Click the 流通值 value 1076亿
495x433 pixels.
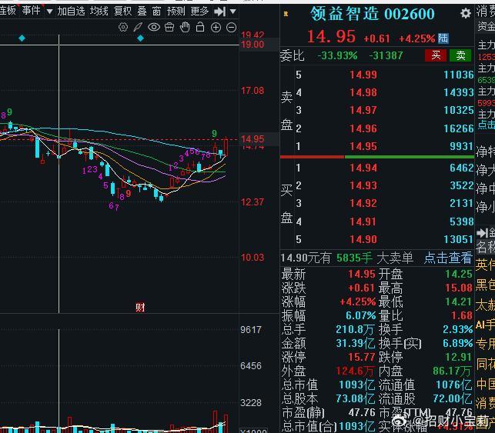[454, 385]
